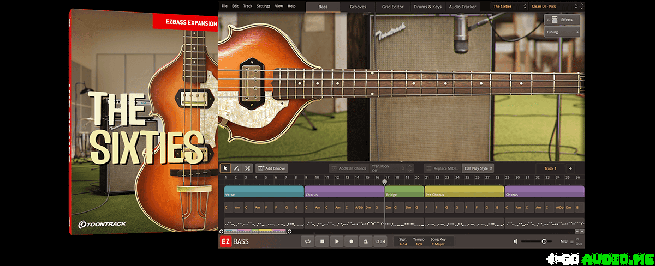Click the 4/4 time signature field
Viewport: 655px width, 266px height.
403,244
